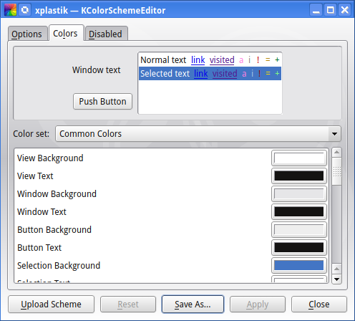Select the 'Normal text' preview label
Viewport: 355px width, 321px height.
coord(163,60)
